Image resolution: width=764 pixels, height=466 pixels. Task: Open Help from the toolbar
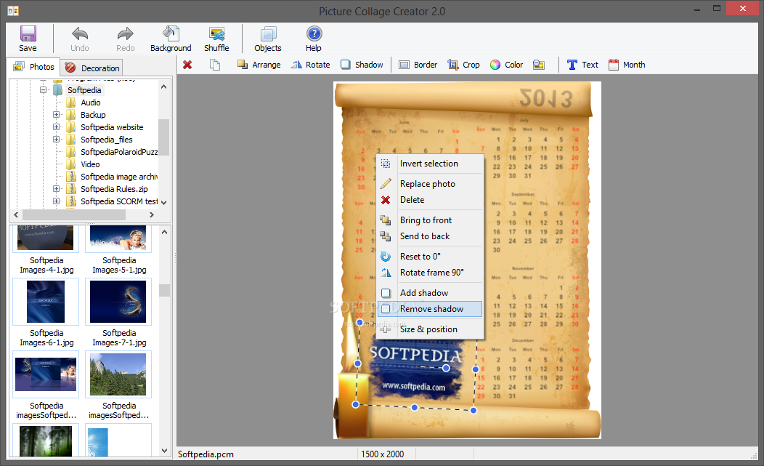coord(314,39)
